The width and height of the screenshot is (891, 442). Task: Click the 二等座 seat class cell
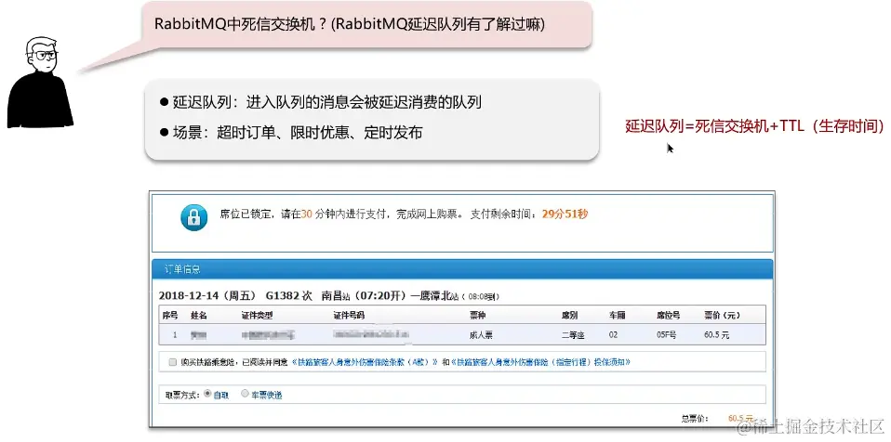click(573, 335)
